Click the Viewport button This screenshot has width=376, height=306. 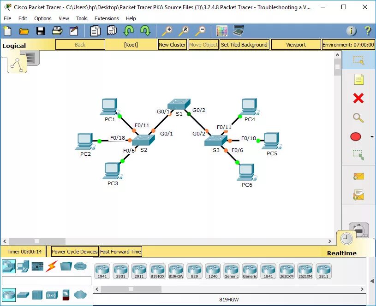(296, 45)
